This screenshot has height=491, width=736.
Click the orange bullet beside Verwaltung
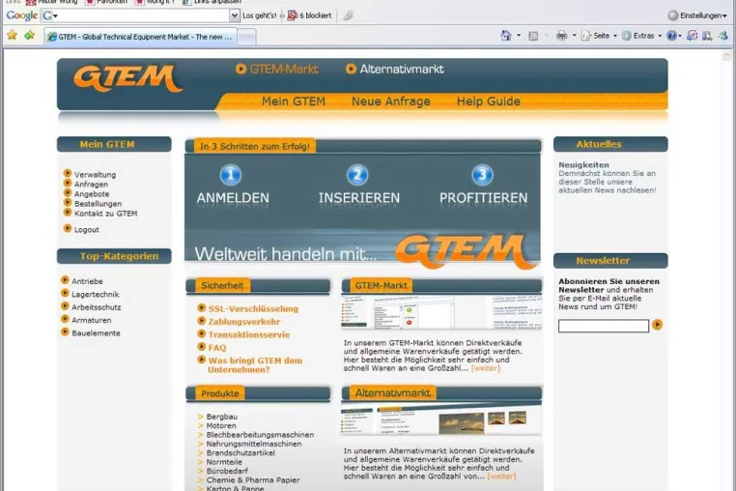tap(68, 173)
